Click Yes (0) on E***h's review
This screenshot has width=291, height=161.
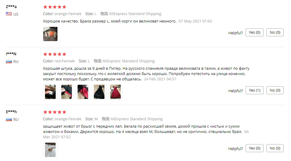point(254,148)
